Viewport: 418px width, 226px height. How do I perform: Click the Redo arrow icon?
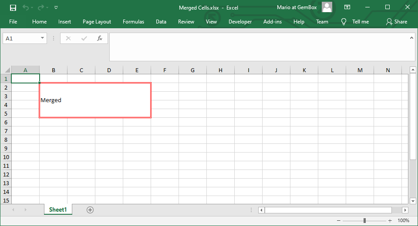[x=41, y=7]
